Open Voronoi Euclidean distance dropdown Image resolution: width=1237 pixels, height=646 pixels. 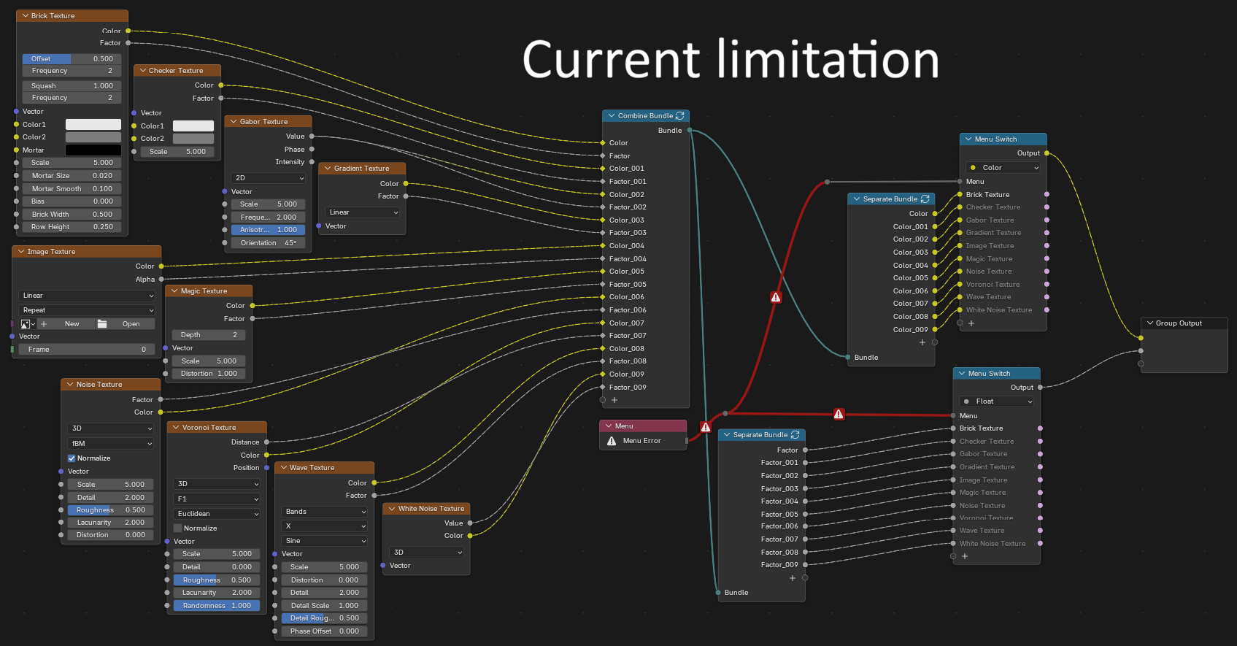click(x=217, y=514)
